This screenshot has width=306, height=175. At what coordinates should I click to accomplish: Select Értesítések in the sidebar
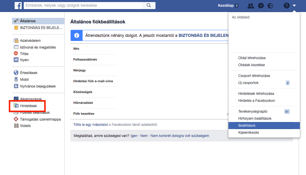(29, 73)
